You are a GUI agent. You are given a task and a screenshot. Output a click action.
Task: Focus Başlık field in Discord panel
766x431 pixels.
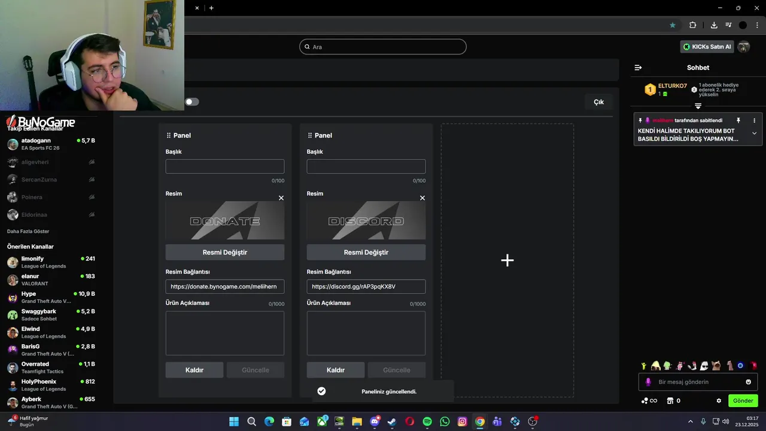(x=366, y=166)
